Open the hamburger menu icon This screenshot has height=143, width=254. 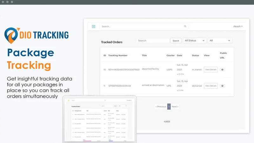[93, 26]
